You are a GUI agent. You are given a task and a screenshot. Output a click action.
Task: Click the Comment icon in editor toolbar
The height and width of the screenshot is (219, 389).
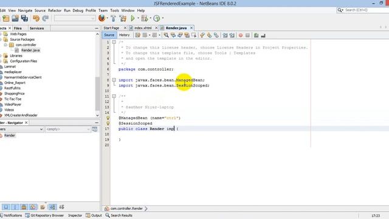[256, 35]
